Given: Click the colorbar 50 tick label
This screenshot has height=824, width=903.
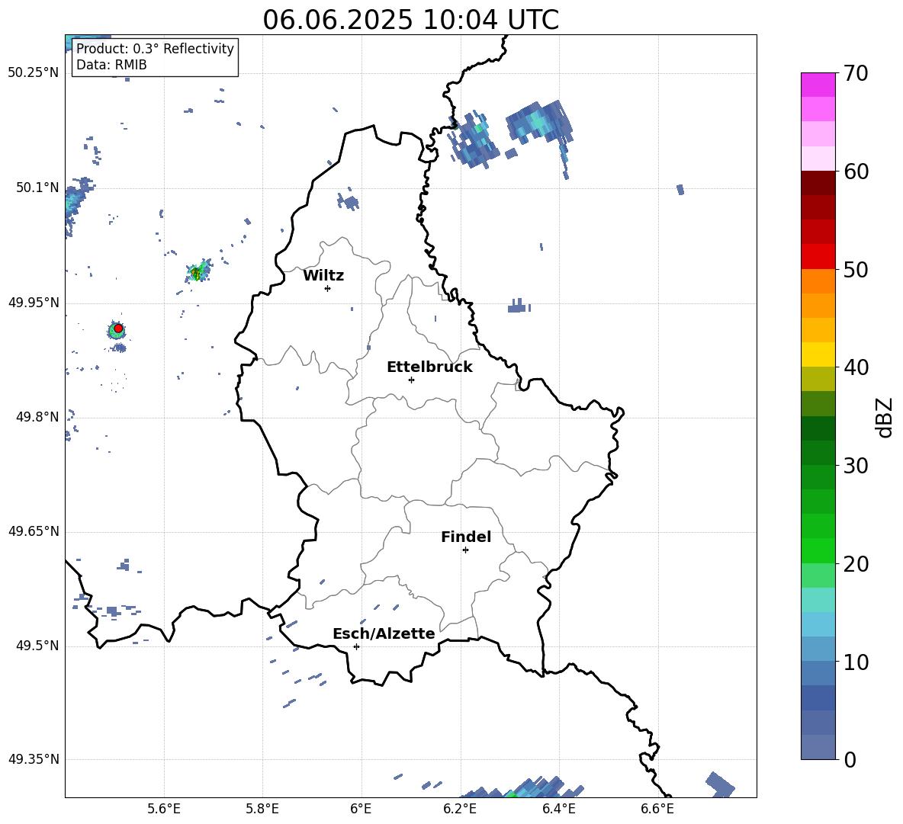Looking at the screenshot, I should click(x=856, y=270).
